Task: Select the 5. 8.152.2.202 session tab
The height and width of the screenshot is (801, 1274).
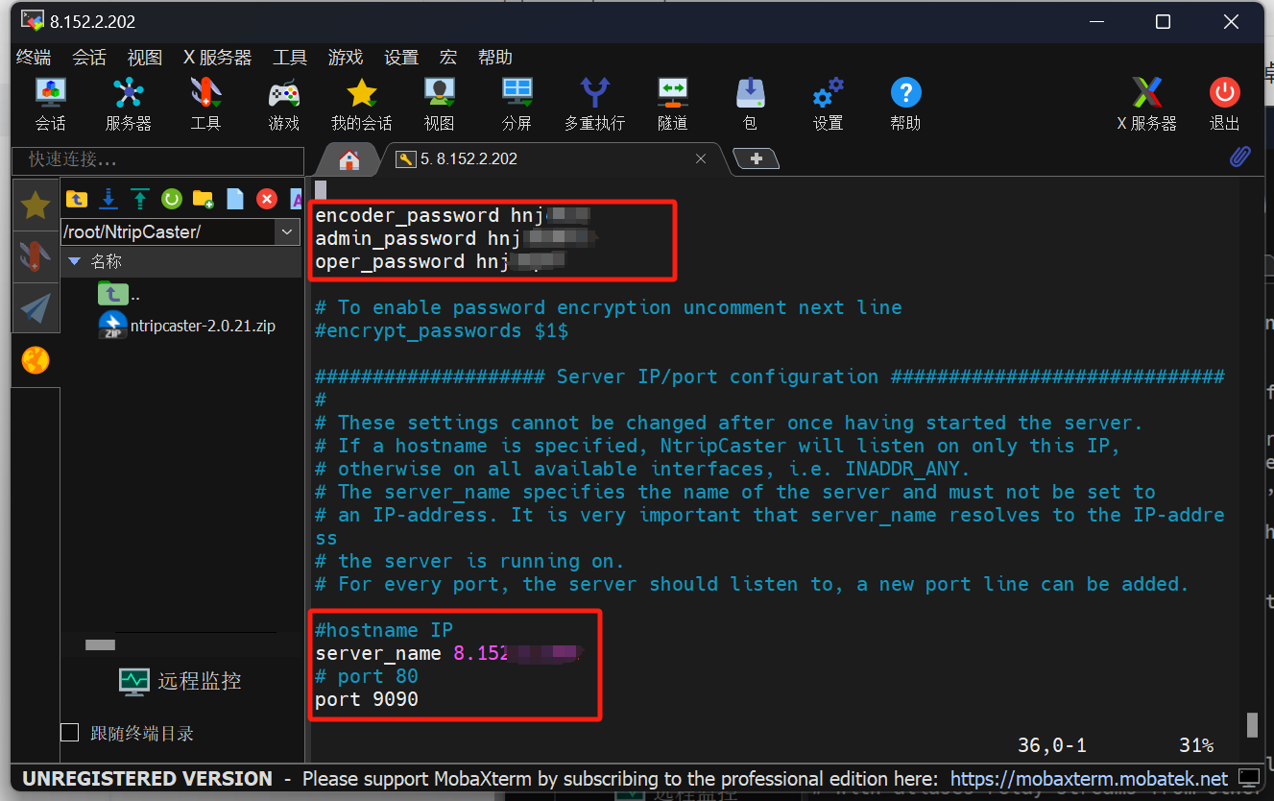Action: tap(551, 159)
